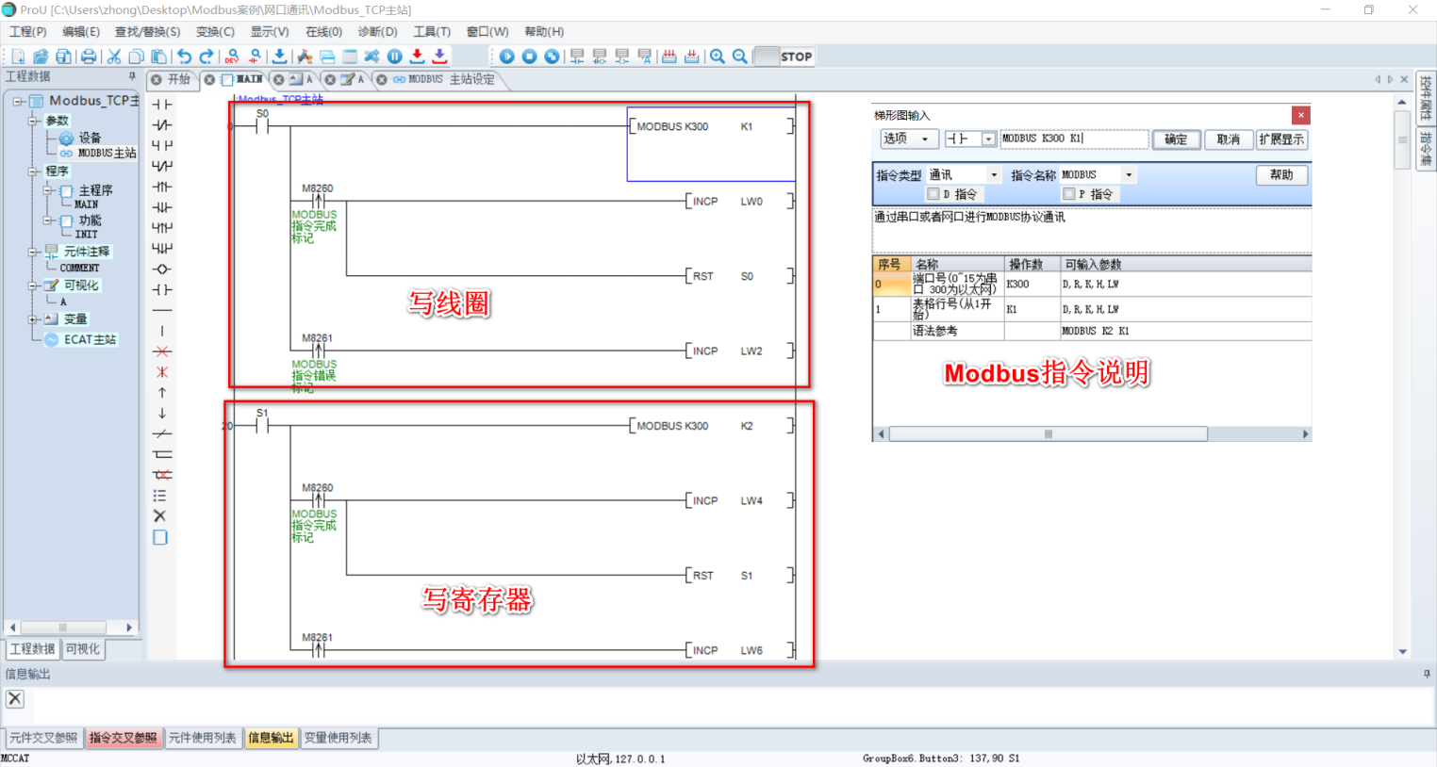Save the current project
Screen dimensions: 1437x767
click(x=63, y=57)
